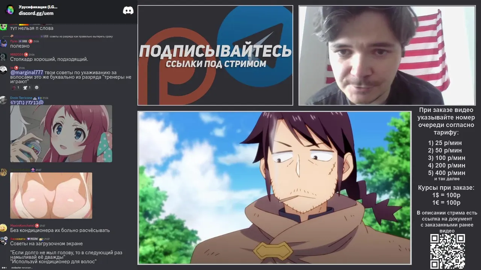Click the Ennio Terricone username
Image resolution: width=481 pixels, height=270 pixels.
(x=21, y=98)
